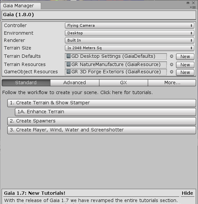The image size is (198, 204).
Task: Open the More... tab
Action: [x=172, y=83]
